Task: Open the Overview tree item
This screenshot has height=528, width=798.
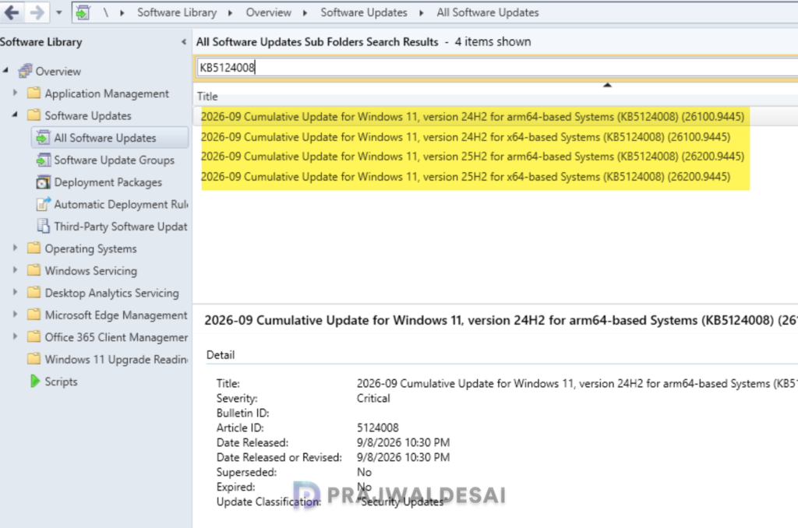Action: pos(58,71)
